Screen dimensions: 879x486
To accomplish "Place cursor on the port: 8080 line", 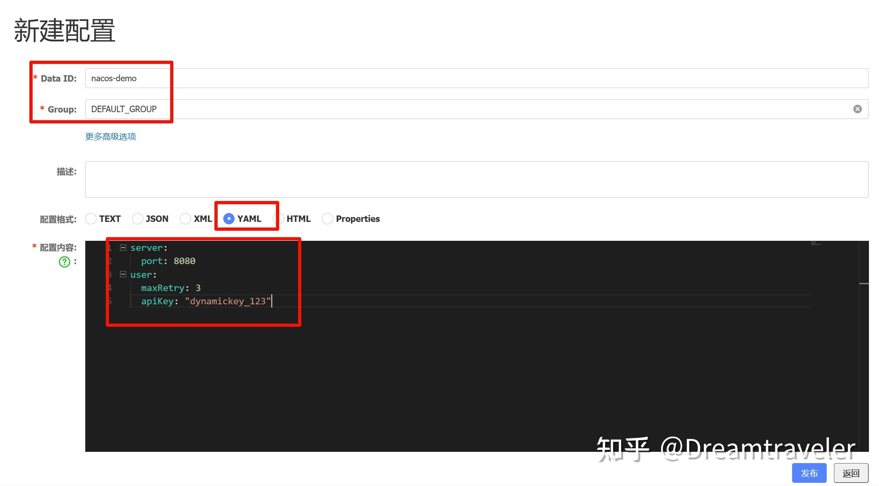I will pos(168,261).
